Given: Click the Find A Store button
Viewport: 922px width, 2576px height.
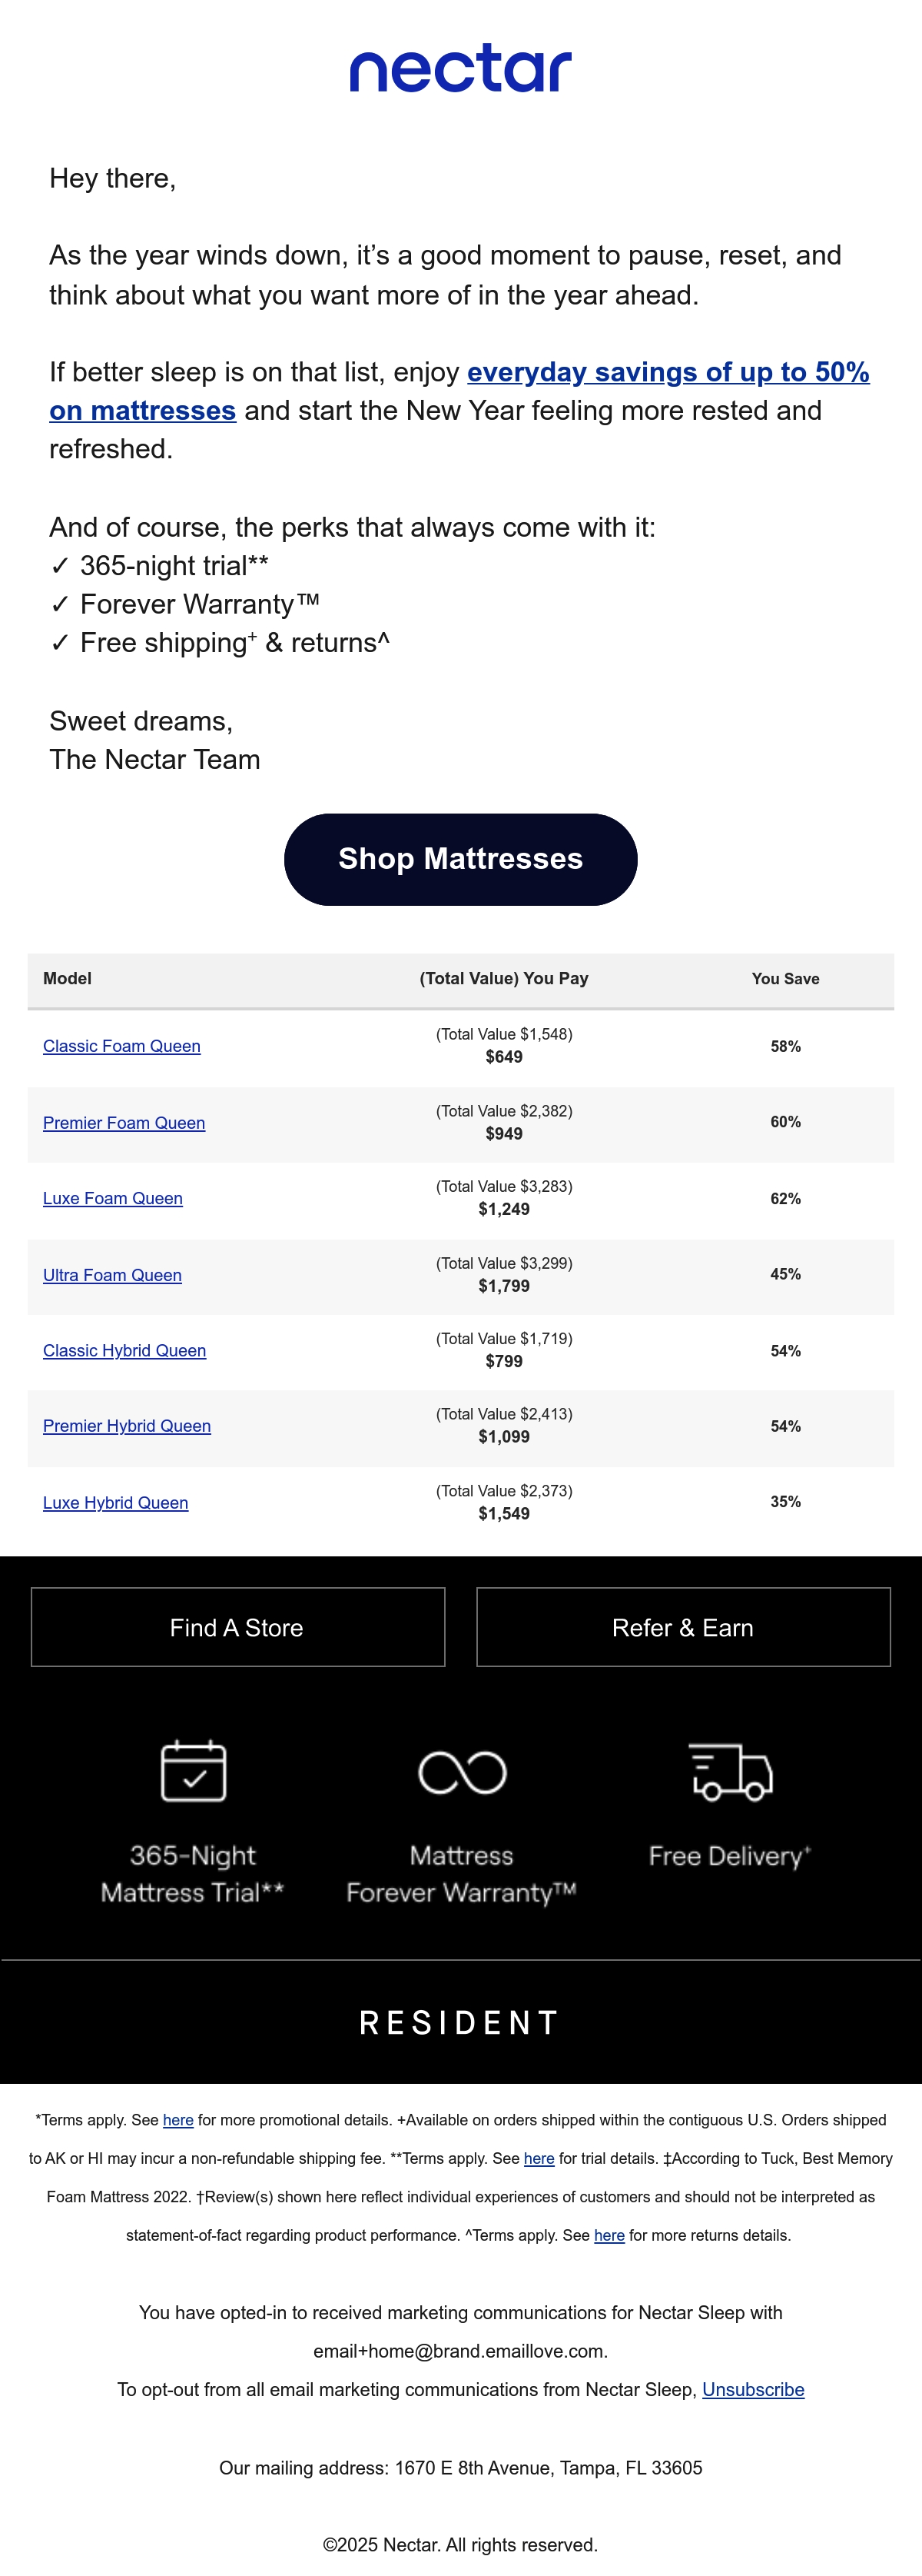Looking at the screenshot, I should pyautogui.click(x=237, y=1627).
